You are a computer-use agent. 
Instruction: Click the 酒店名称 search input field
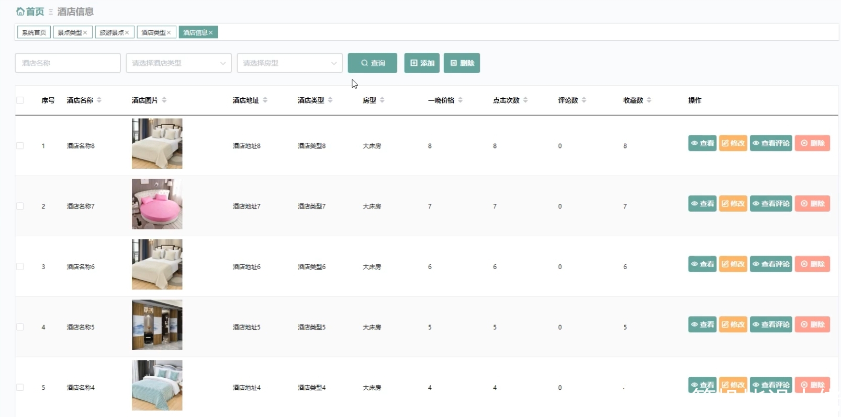pyautogui.click(x=68, y=63)
